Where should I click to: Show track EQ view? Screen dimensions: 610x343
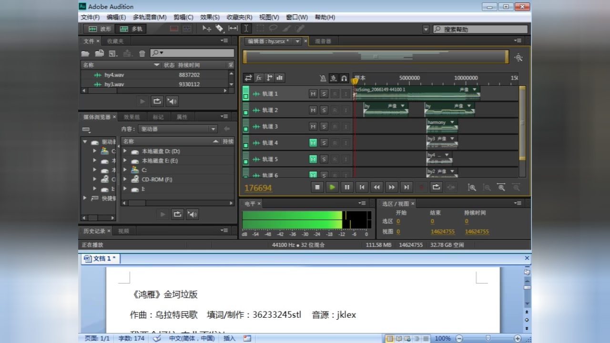280,78
